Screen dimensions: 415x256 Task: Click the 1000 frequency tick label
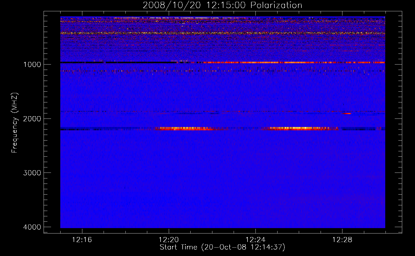[x=32, y=64]
